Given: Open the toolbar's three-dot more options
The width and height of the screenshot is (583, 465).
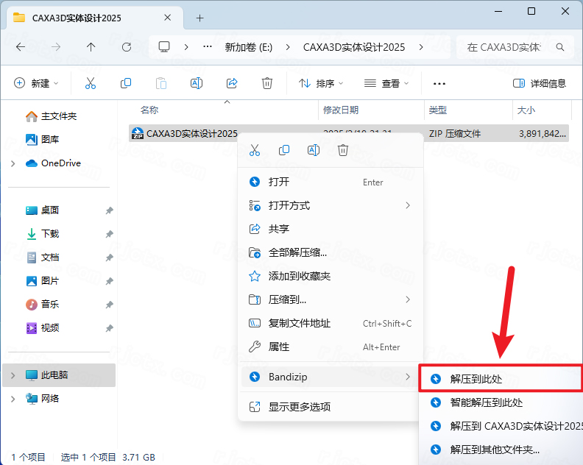Looking at the screenshot, I should coord(439,83).
